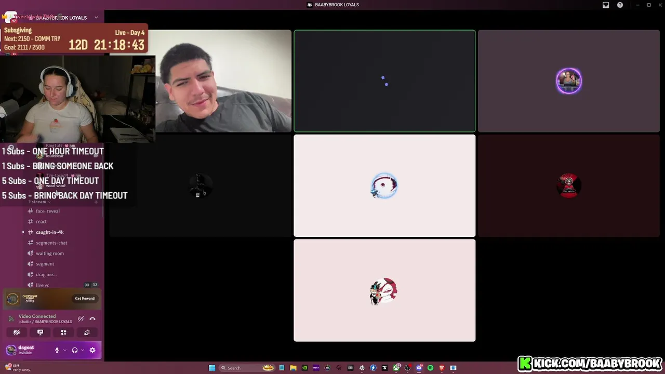The image size is (665, 374).
Task: Click the Video Connected status text
Action: [x=37, y=316]
